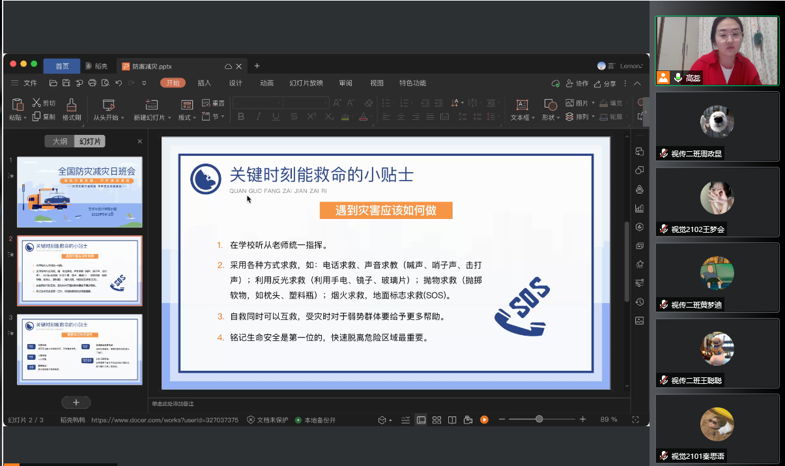Image resolution: width=785 pixels, height=466 pixels.
Task: Open the 插入 ribbon tab
Action: point(204,83)
